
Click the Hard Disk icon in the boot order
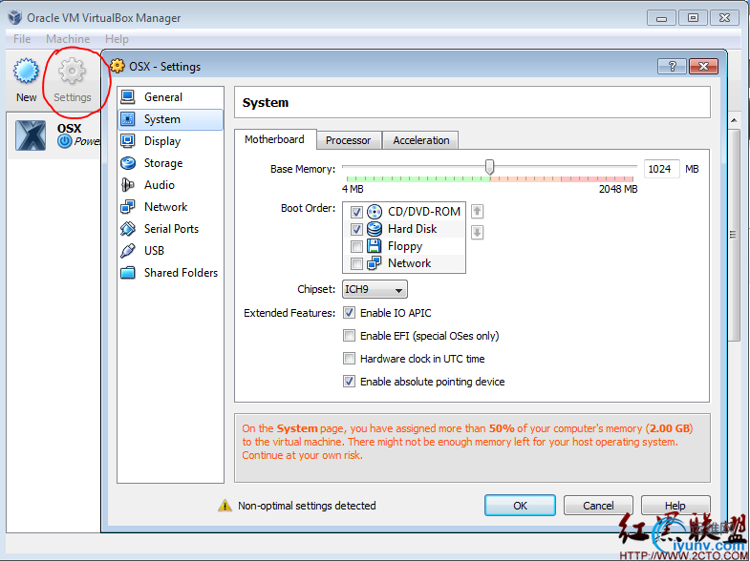[375, 229]
